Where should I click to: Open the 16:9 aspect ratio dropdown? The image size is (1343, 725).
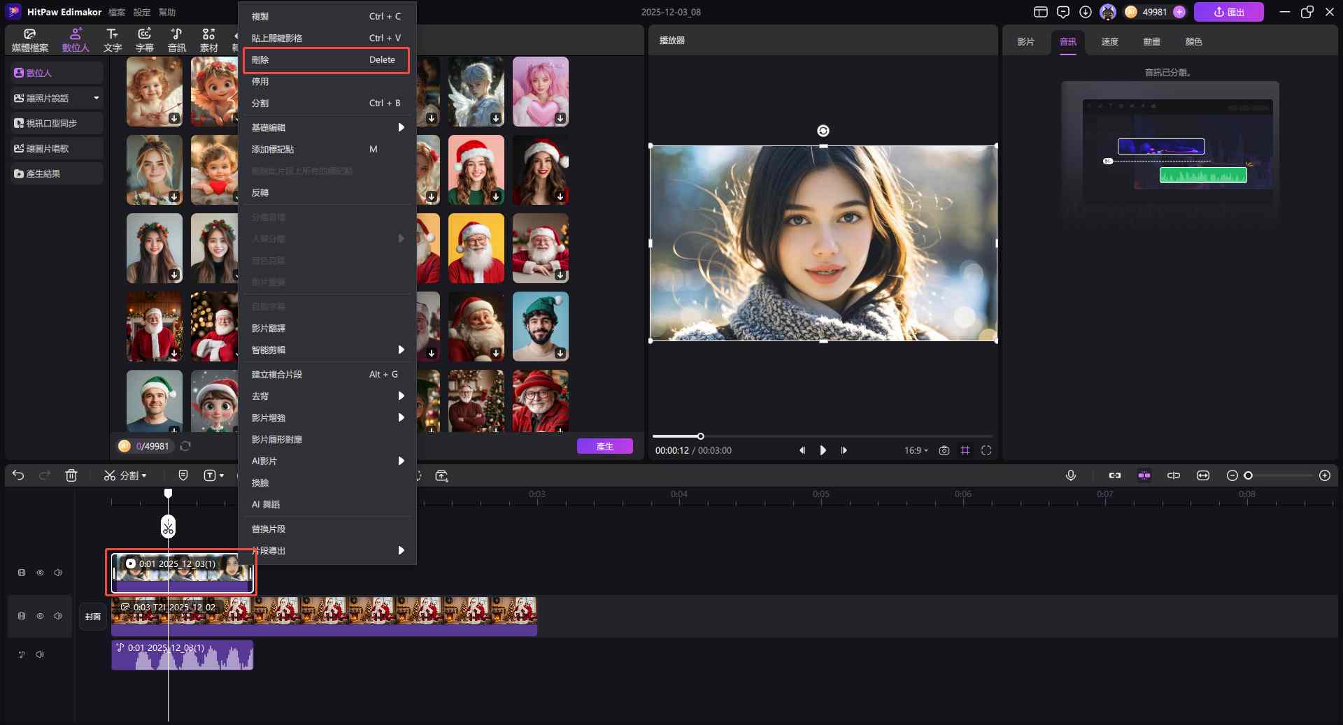pos(916,450)
